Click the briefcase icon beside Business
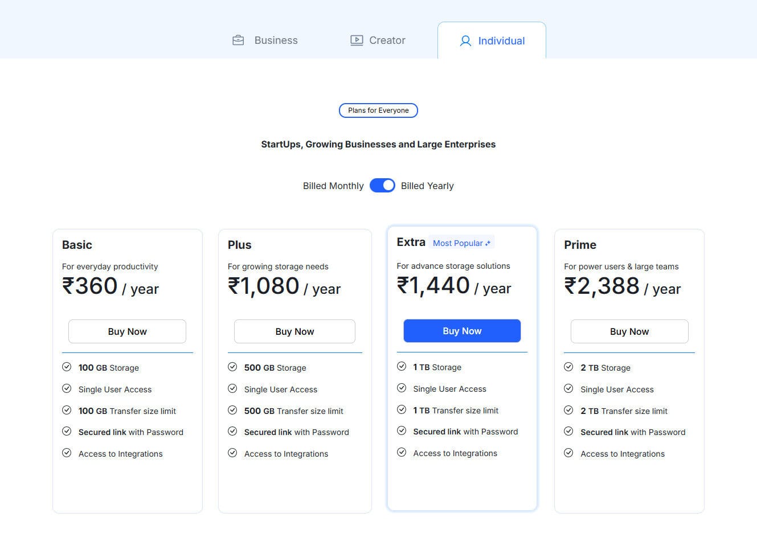The image size is (757, 558). click(x=238, y=40)
